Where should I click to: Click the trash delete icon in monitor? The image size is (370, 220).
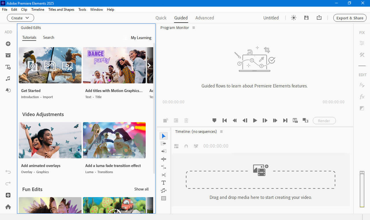click(x=186, y=120)
